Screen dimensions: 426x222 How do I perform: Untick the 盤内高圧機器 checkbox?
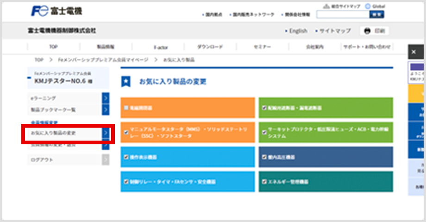(x=264, y=157)
